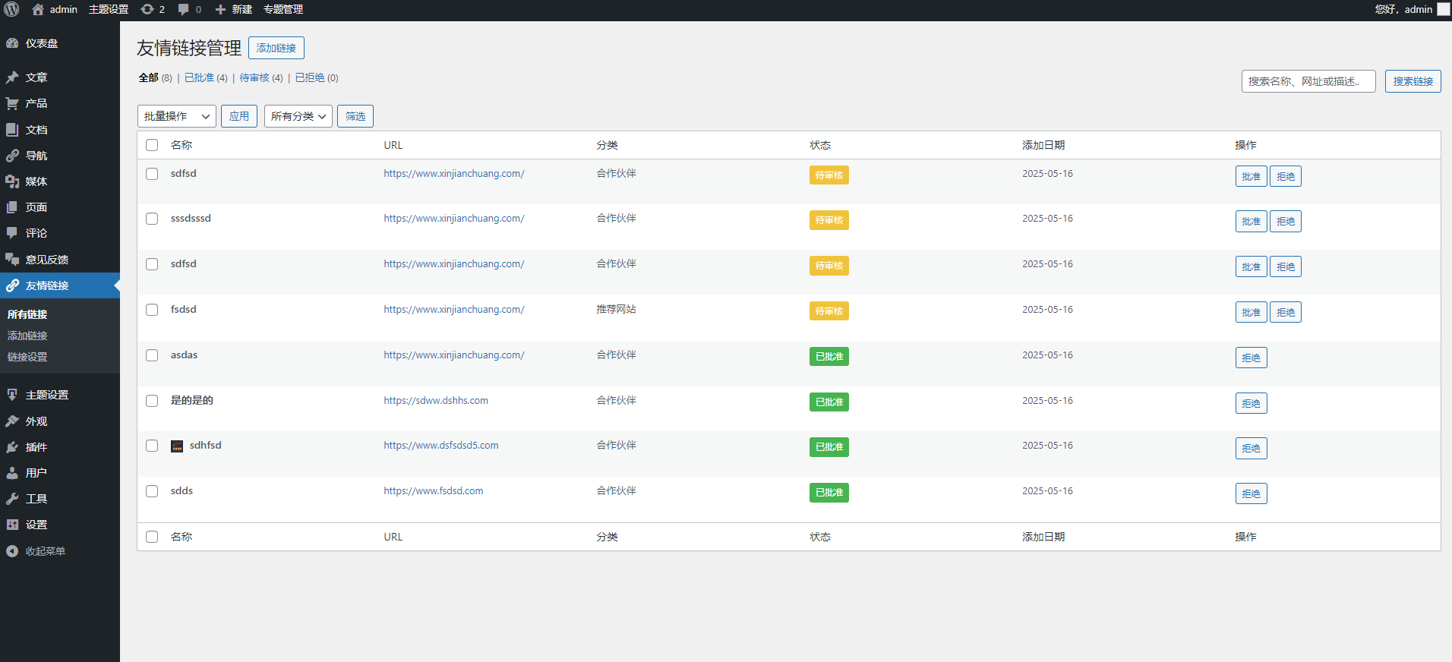This screenshot has width=1452, height=662.
Task: Open the 插件 plugins sidebar item
Action: tap(36, 447)
